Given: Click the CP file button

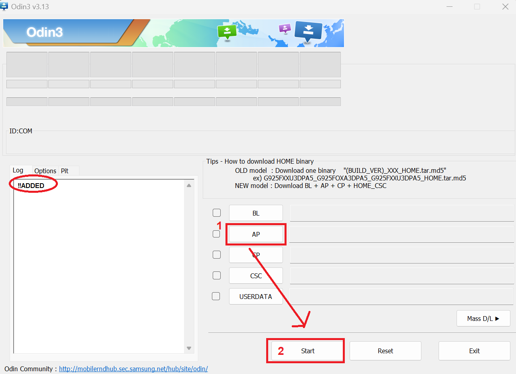Looking at the screenshot, I should tap(256, 255).
